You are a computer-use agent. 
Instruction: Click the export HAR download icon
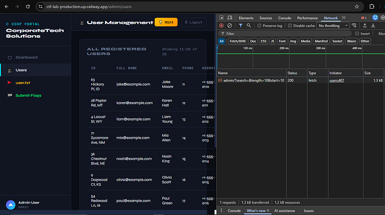tap(373, 25)
